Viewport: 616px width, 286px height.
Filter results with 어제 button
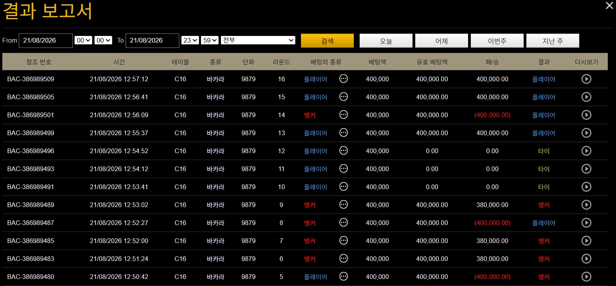tap(441, 41)
